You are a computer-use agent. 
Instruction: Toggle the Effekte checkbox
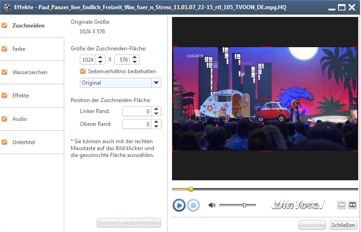[x=5, y=95]
